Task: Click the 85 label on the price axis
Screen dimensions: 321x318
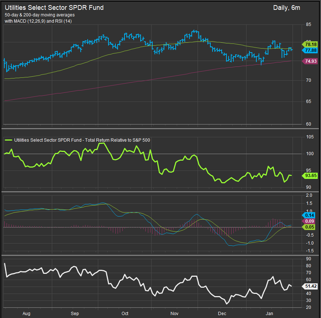Action: coord(309,24)
